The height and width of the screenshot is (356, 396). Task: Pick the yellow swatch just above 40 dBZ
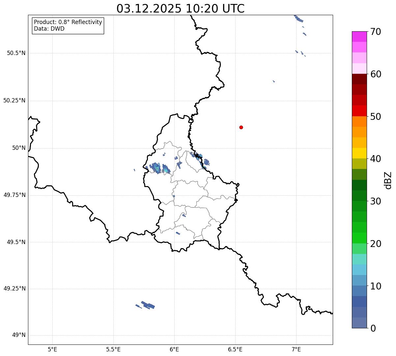[x=359, y=153]
